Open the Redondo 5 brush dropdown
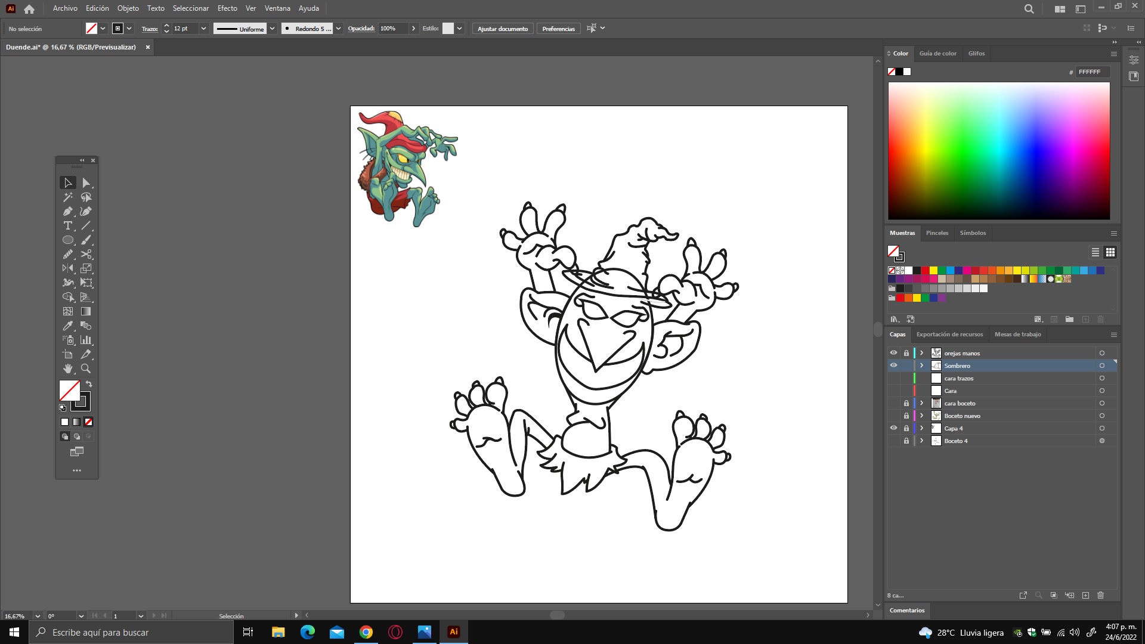The width and height of the screenshot is (1145, 644). [339, 29]
